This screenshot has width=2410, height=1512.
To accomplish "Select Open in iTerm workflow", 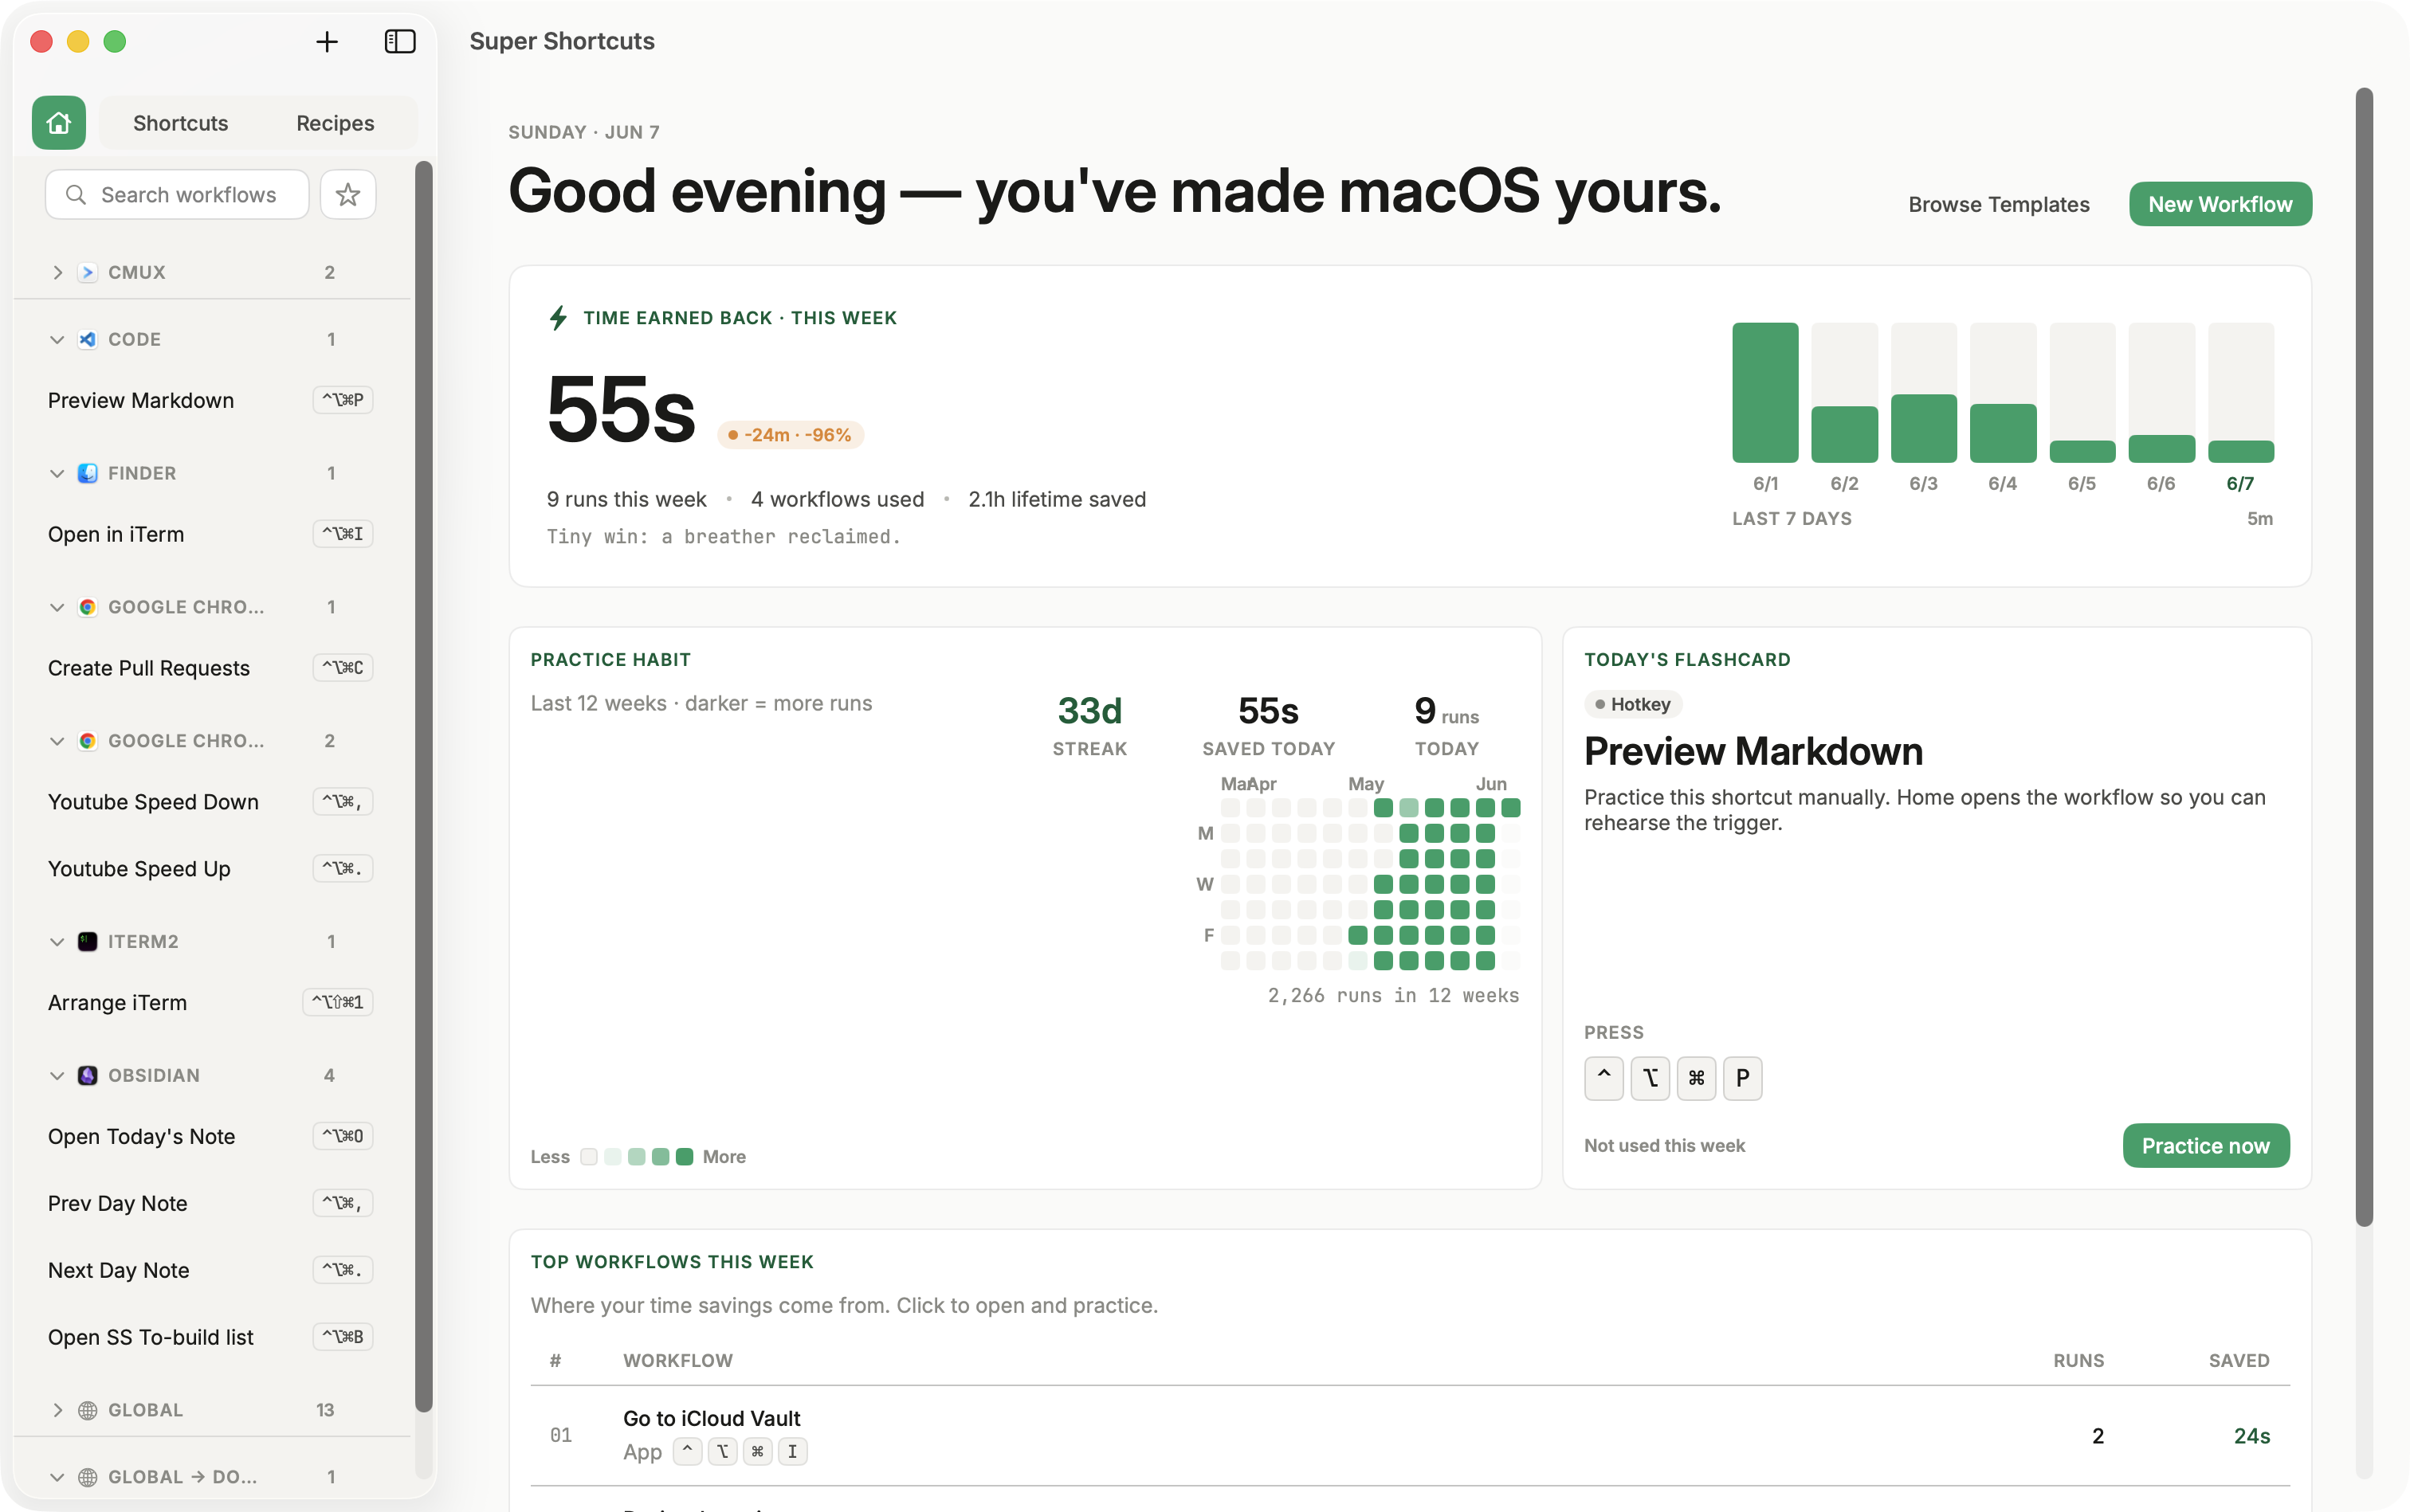I will tap(210, 534).
